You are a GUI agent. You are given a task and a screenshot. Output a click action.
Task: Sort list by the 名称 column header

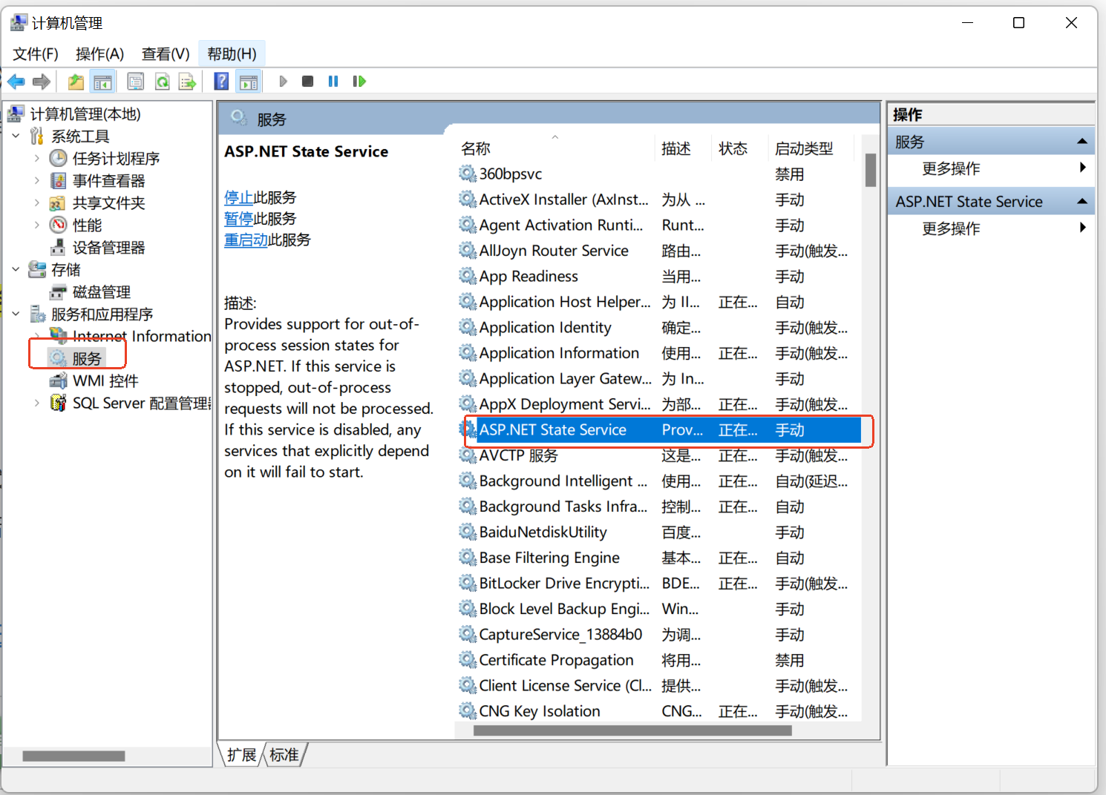554,148
